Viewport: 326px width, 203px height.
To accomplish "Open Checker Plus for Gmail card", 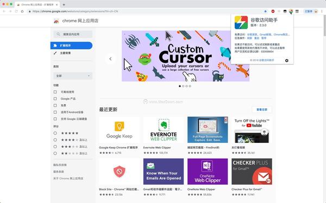I will coord(252,178).
